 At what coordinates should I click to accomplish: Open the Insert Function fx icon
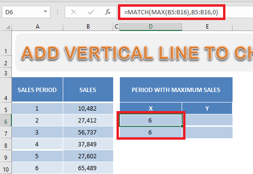coord(108,12)
